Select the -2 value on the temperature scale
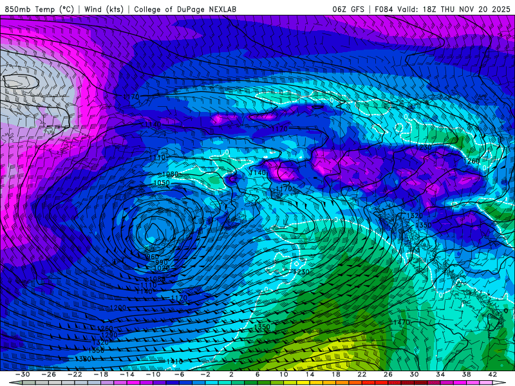515x386 pixels. click(205, 374)
